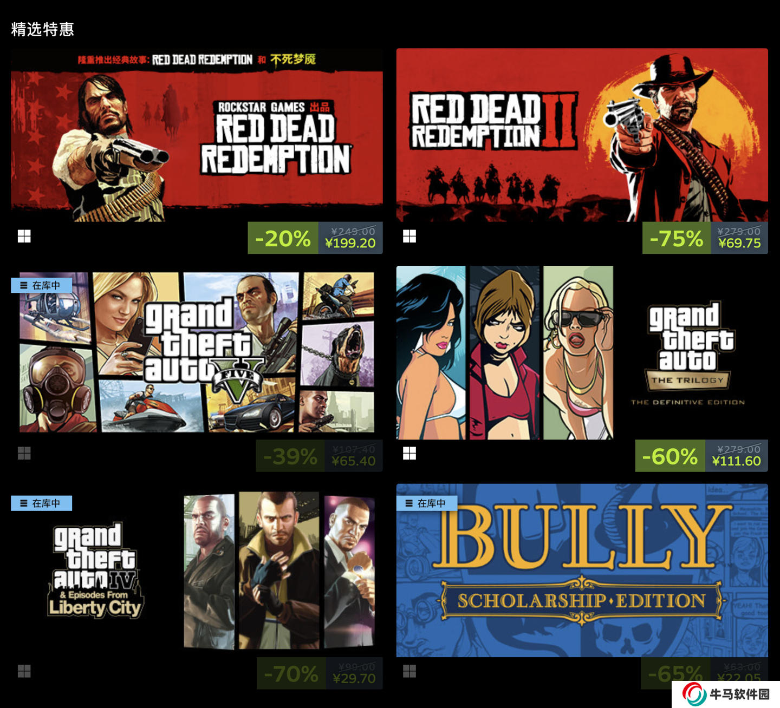Open the Red Dead Redemption banner
Screen dimensions: 780x708
pos(197,135)
